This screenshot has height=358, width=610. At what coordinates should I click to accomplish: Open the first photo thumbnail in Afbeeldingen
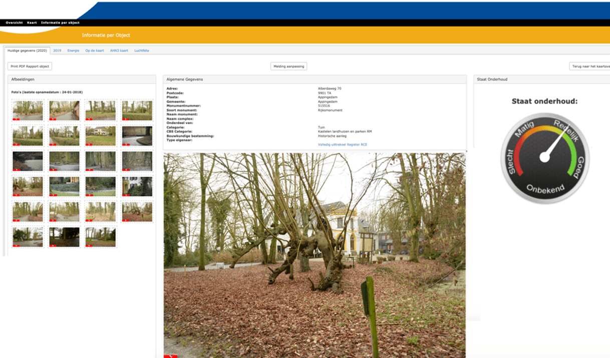[x=28, y=110]
